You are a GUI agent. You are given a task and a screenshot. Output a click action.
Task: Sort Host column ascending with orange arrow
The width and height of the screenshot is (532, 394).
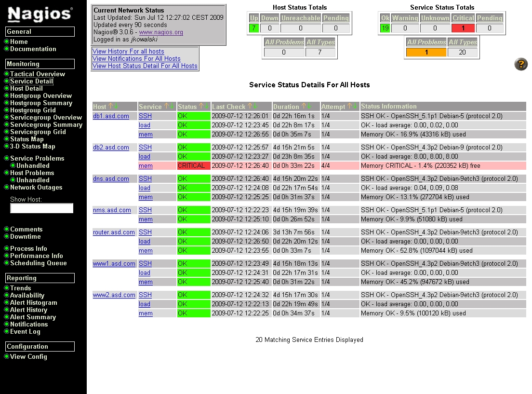(110, 106)
